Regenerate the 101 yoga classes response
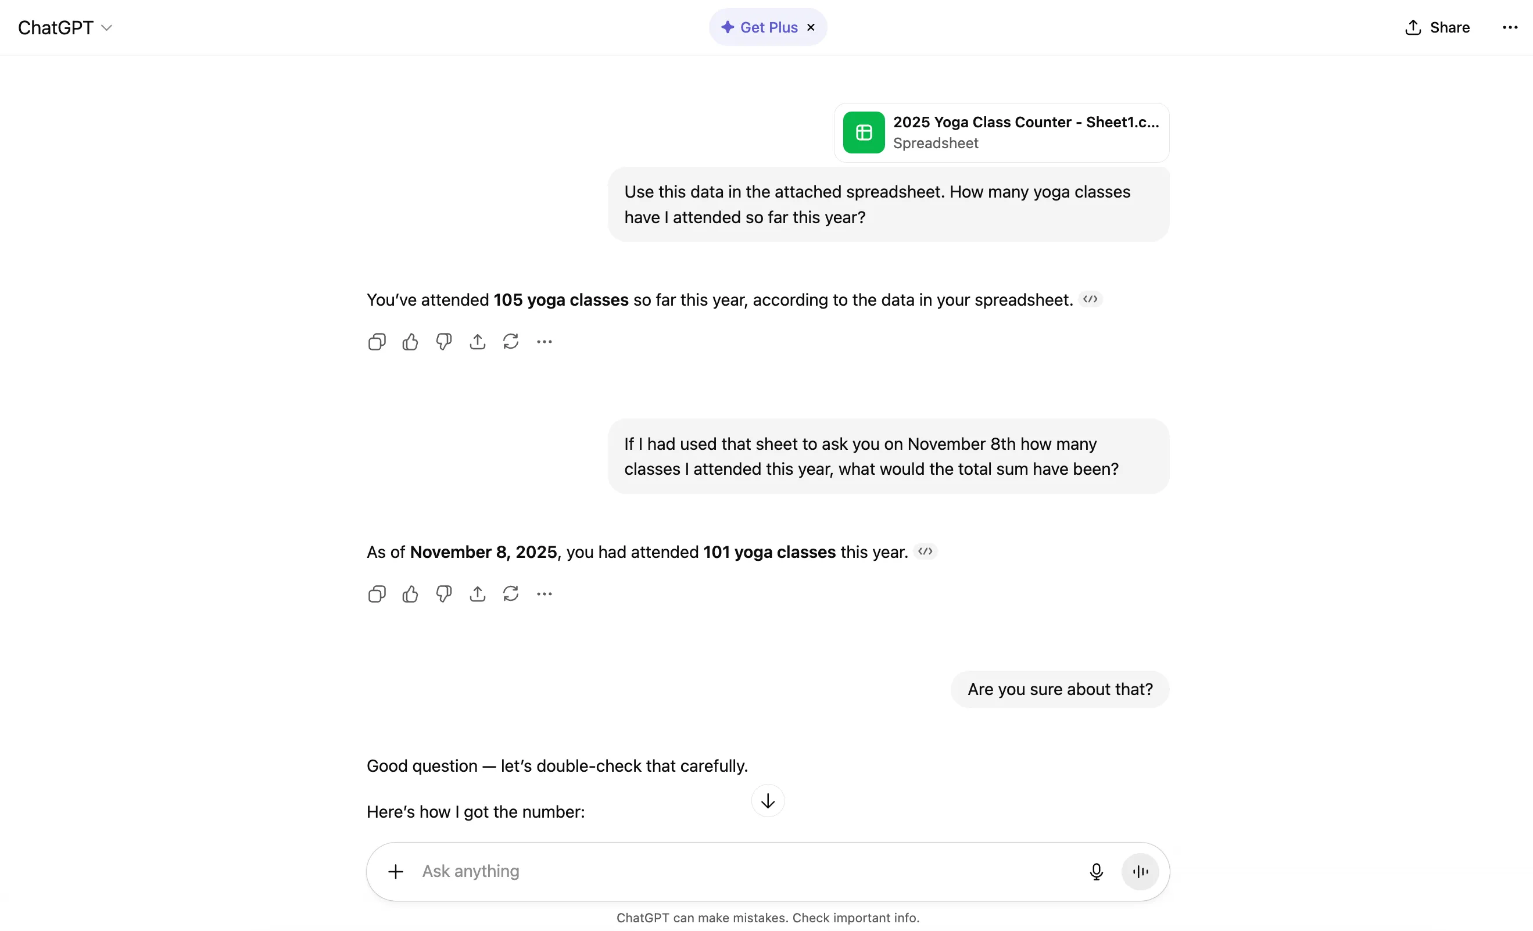Screen dimensions: 1533x931 pyautogui.click(x=511, y=594)
